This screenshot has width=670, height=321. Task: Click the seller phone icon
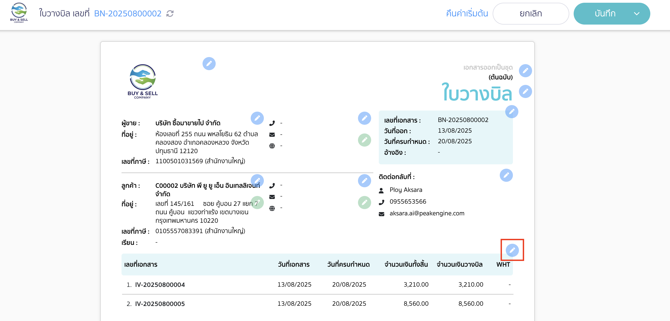click(272, 123)
